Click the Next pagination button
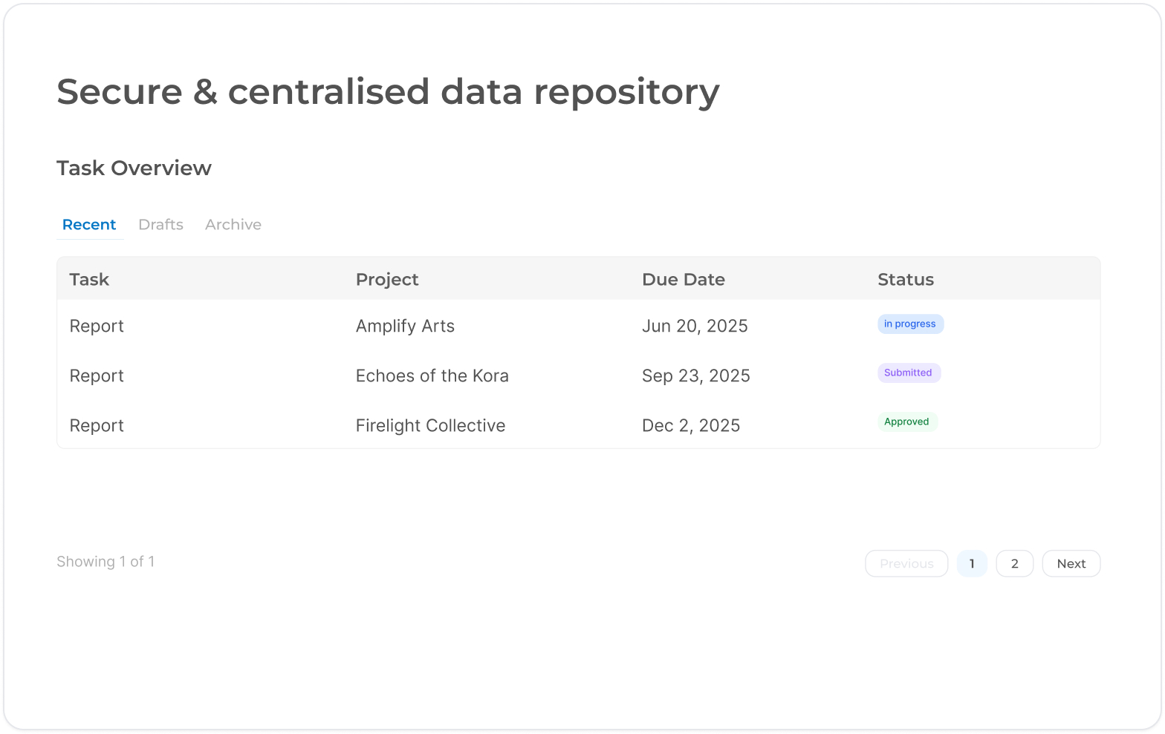The image size is (1165, 734). point(1071,563)
